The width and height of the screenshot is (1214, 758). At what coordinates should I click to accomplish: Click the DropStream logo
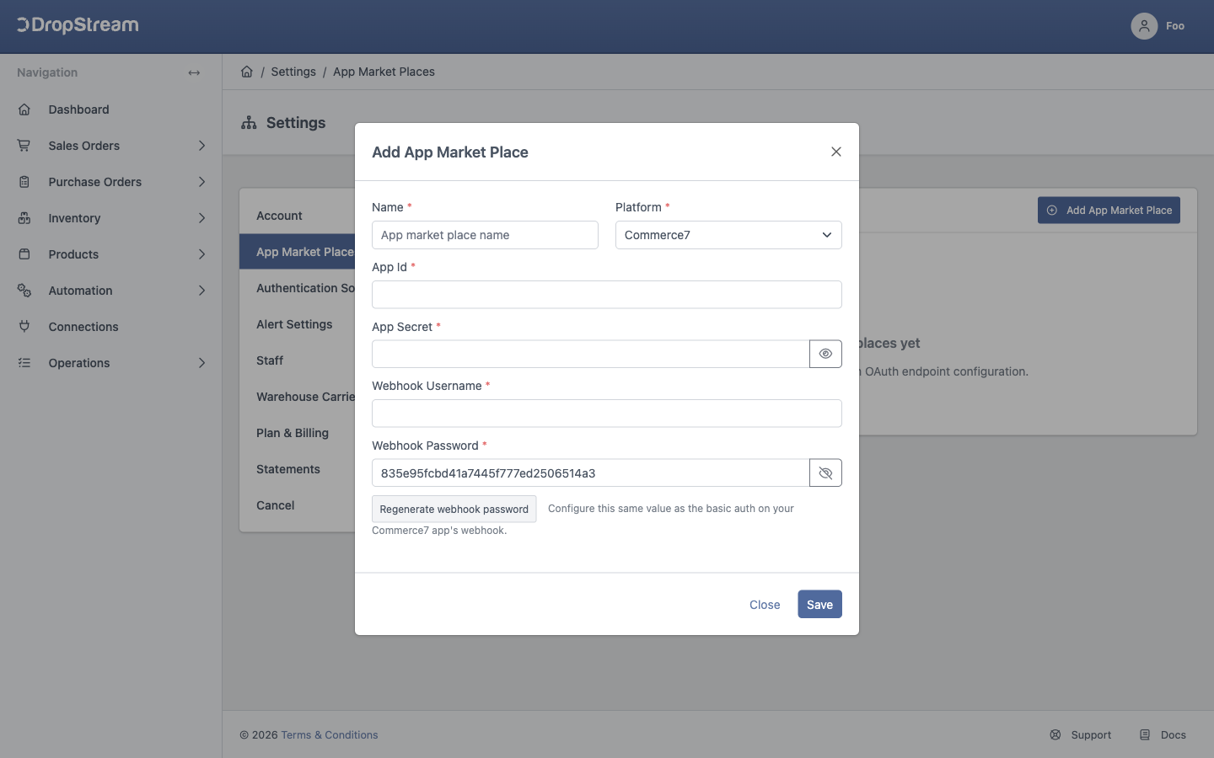click(78, 25)
